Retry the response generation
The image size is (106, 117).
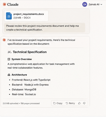[x=70, y=103]
